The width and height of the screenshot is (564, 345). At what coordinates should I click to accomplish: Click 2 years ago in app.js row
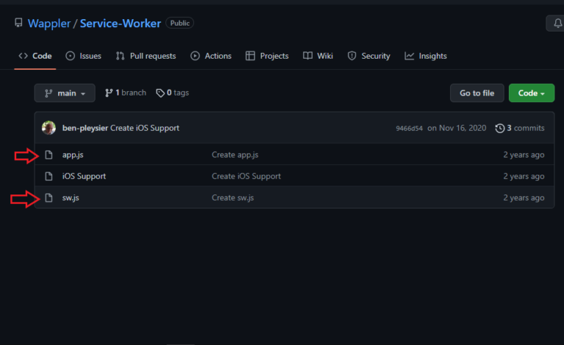pyautogui.click(x=524, y=155)
